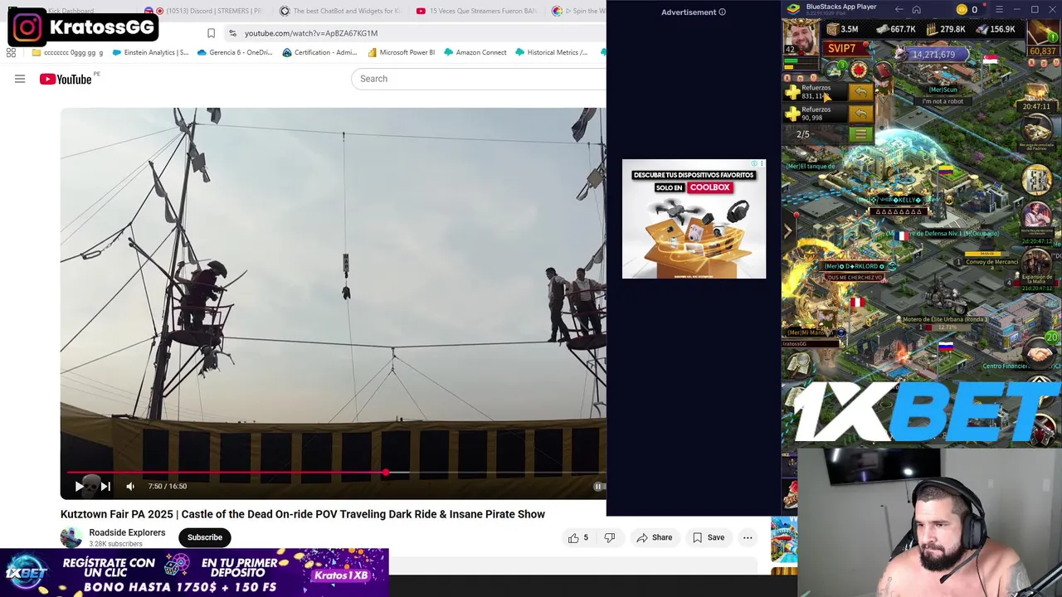1062x597 pixels.
Task: Open Roadside Explorers channel avatar
Action: (71, 537)
